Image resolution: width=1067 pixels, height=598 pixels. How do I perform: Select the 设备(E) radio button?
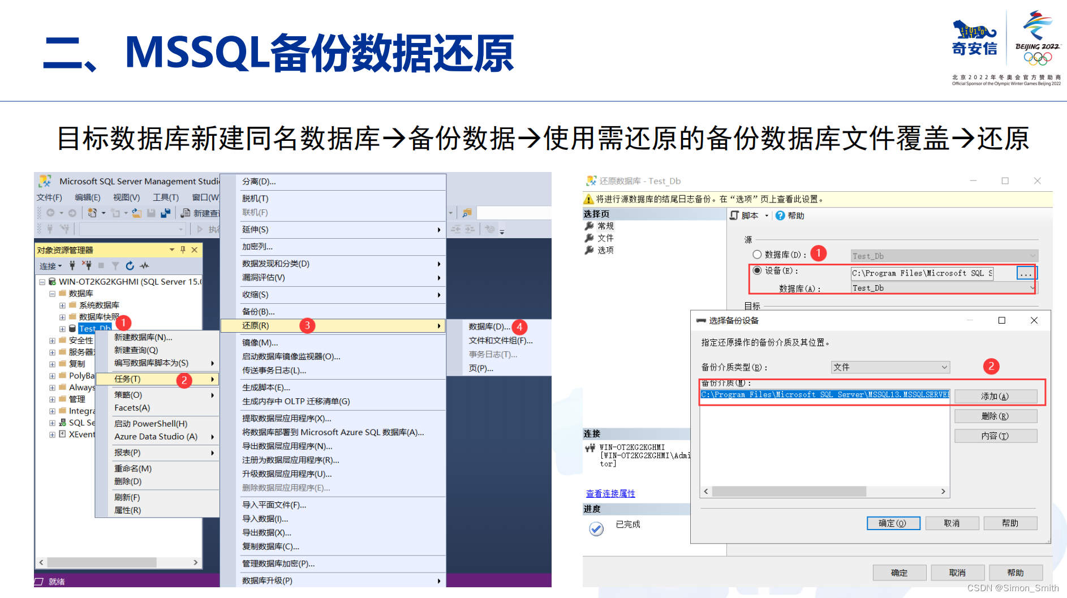(757, 271)
